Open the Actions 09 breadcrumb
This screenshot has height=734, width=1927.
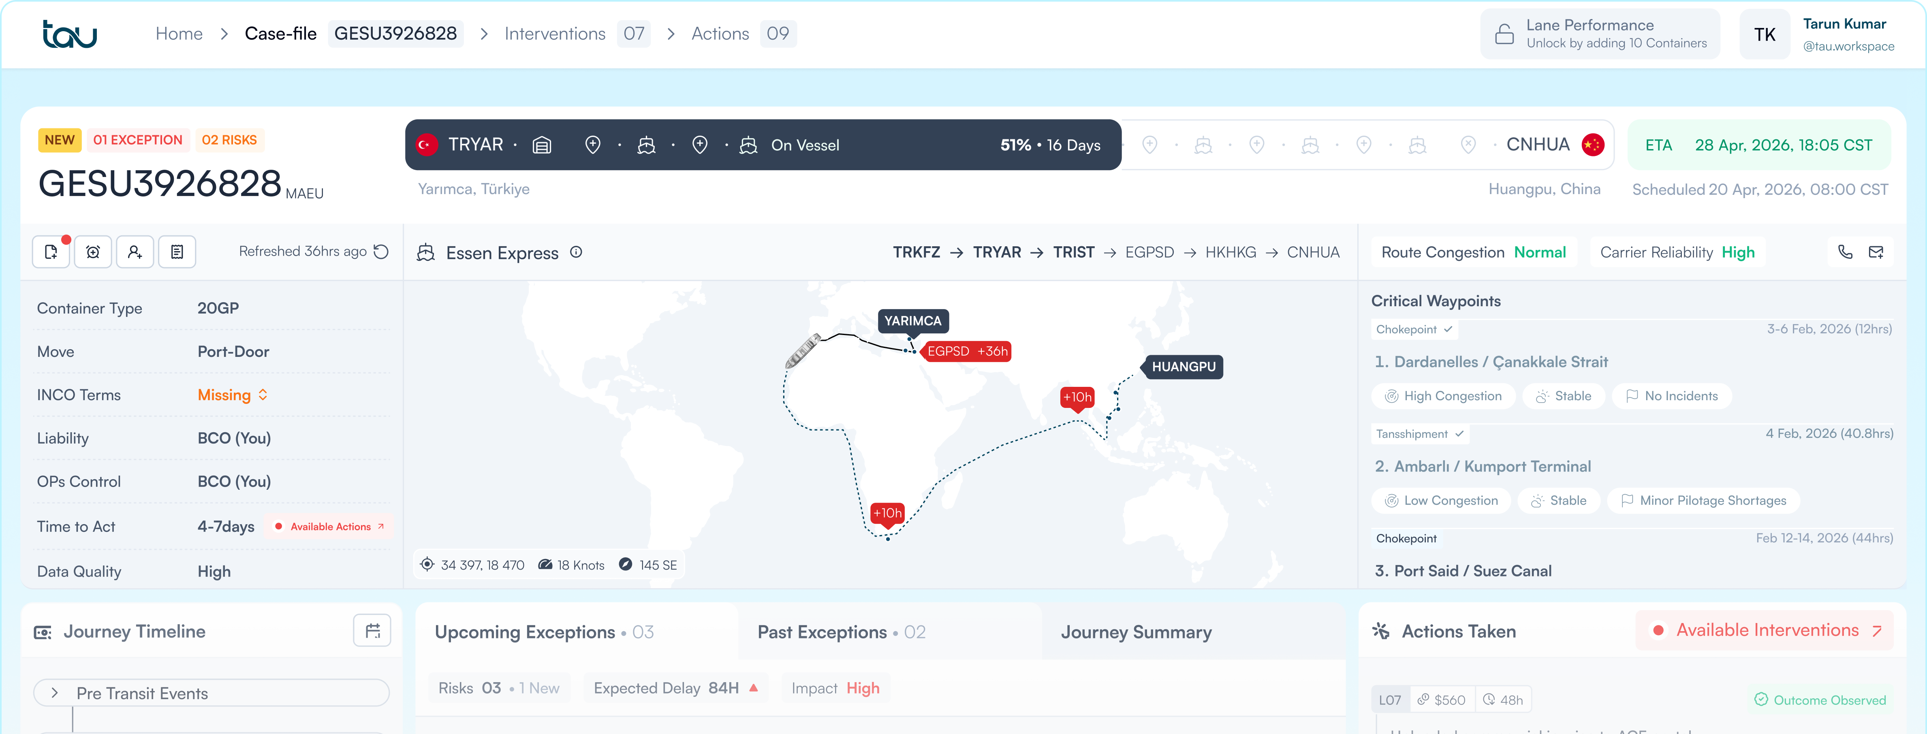click(743, 34)
